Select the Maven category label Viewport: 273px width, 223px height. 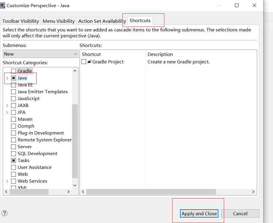click(x=25, y=119)
